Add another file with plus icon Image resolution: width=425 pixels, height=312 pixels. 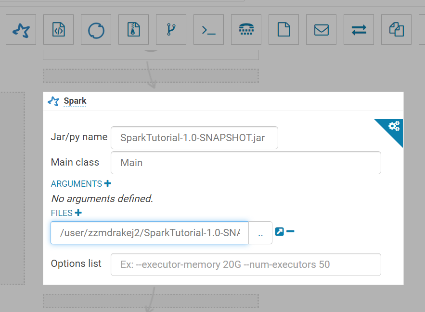[x=78, y=213]
